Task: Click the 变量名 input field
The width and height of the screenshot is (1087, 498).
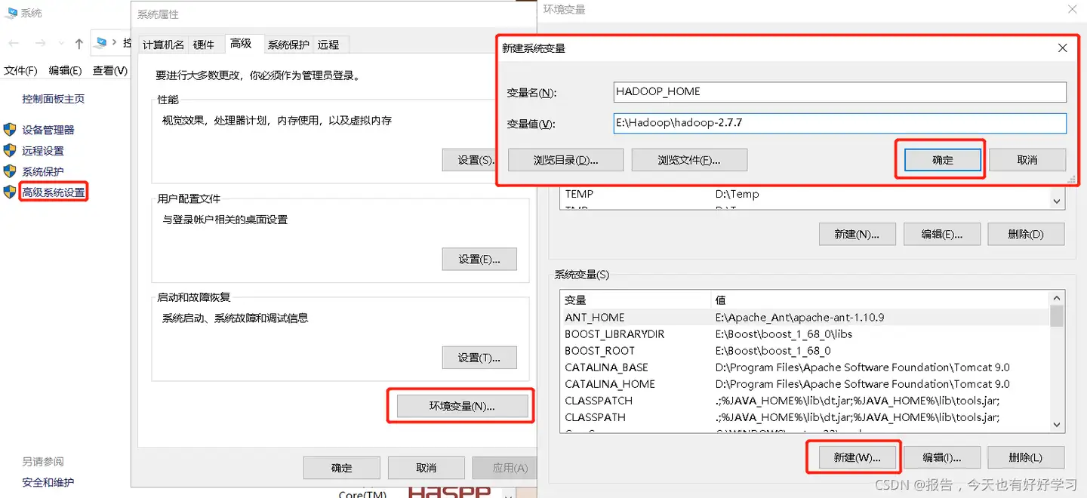Action: point(840,92)
